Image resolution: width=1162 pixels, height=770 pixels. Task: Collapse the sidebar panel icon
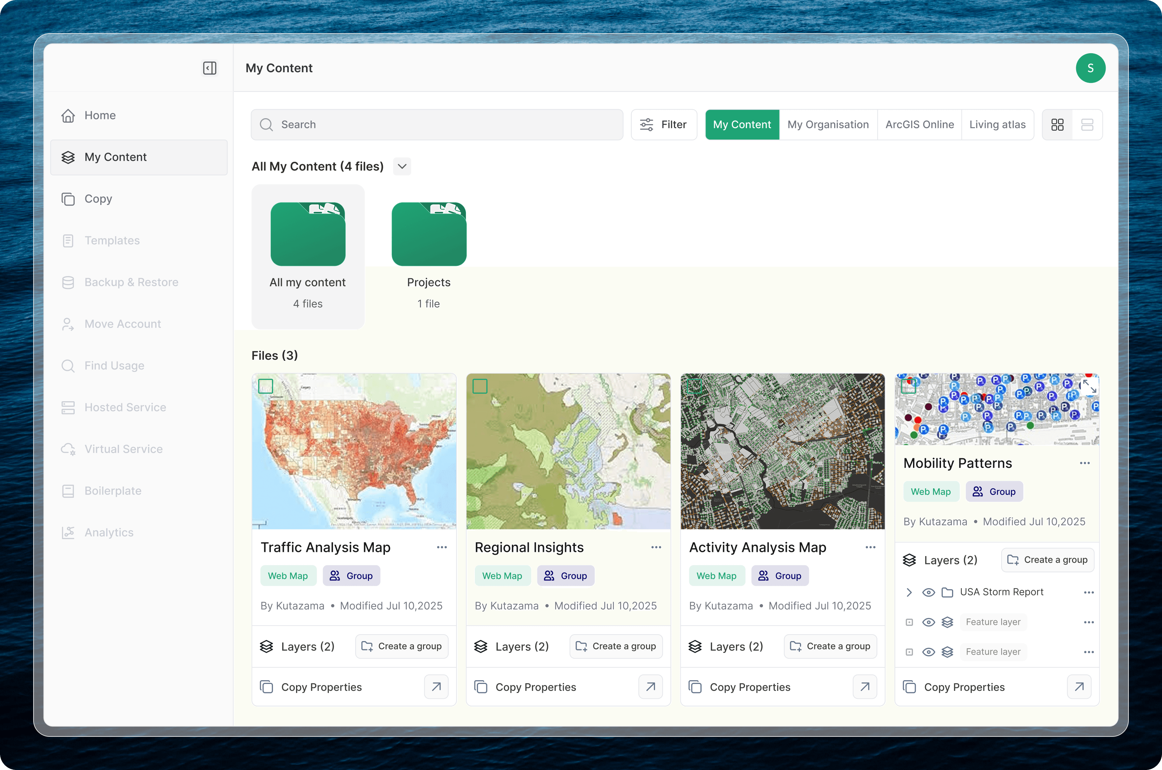tap(210, 68)
